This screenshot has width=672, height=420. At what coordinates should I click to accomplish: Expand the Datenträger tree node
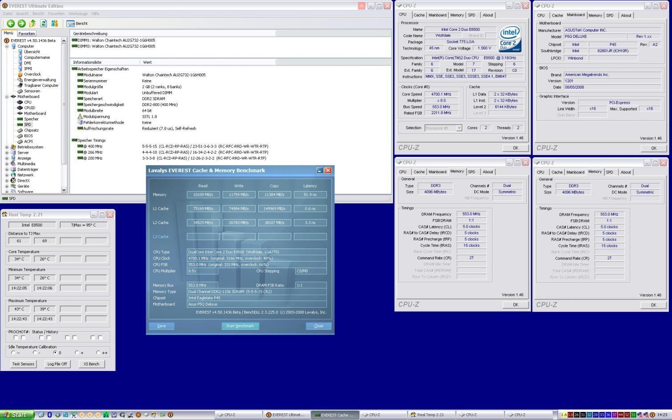coord(7,169)
